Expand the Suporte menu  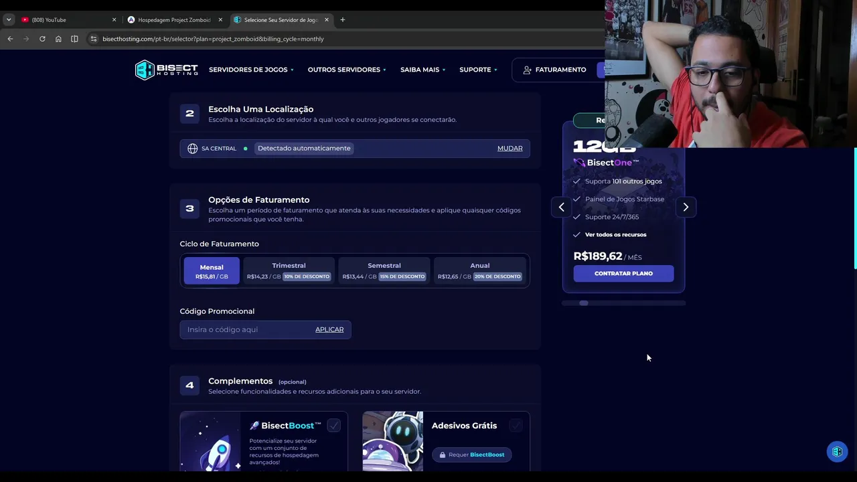click(478, 70)
